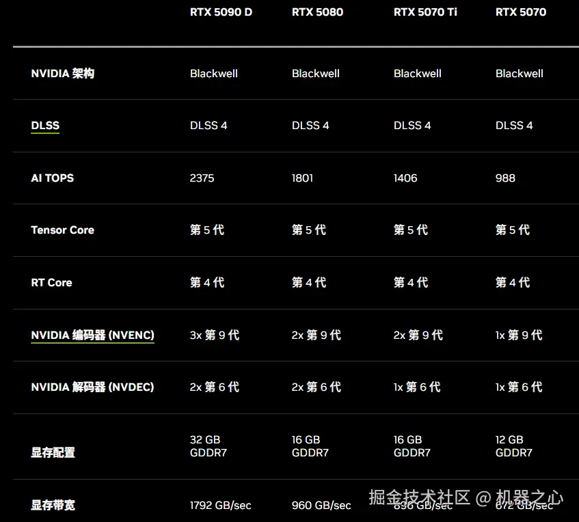Screen dimensions: 579x522
Task: Click DLSS 4 under RTX 5070 Ti
Action: click(x=412, y=126)
